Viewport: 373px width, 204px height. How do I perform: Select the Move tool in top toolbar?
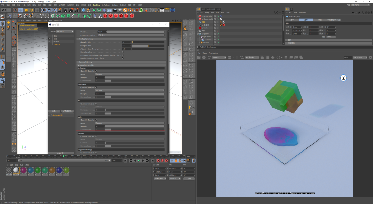(21, 10)
